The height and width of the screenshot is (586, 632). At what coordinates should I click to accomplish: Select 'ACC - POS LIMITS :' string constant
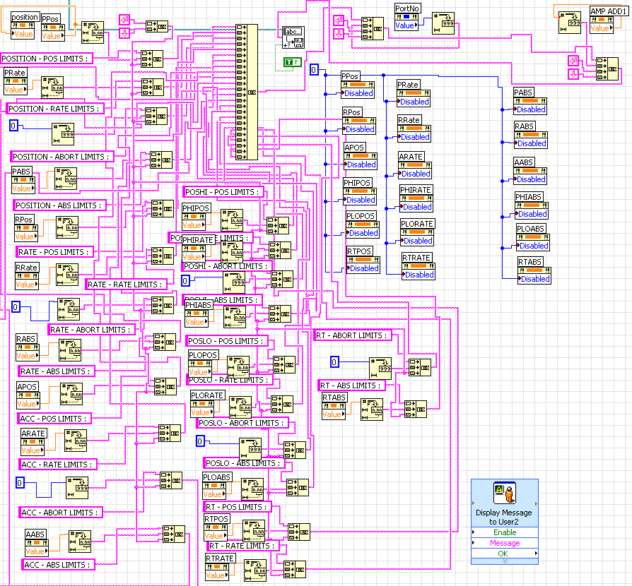pyautogui.click(x=54, y=419)
